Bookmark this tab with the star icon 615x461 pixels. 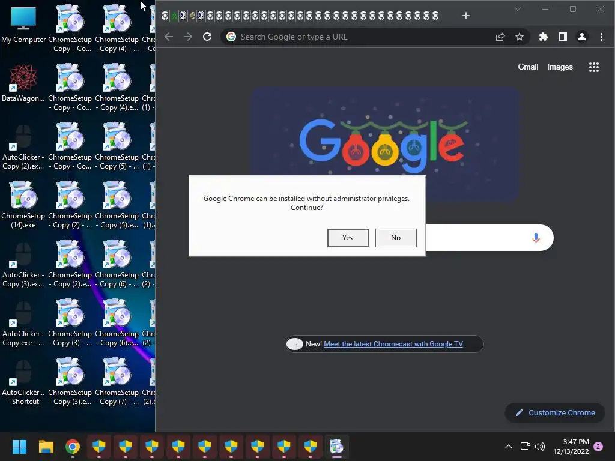pyautogui.click(x=520, y=37)
